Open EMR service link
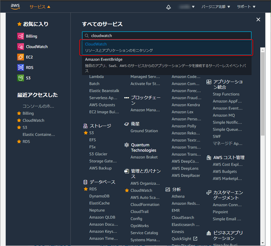The image size is (271, 246). pos(176,210)
